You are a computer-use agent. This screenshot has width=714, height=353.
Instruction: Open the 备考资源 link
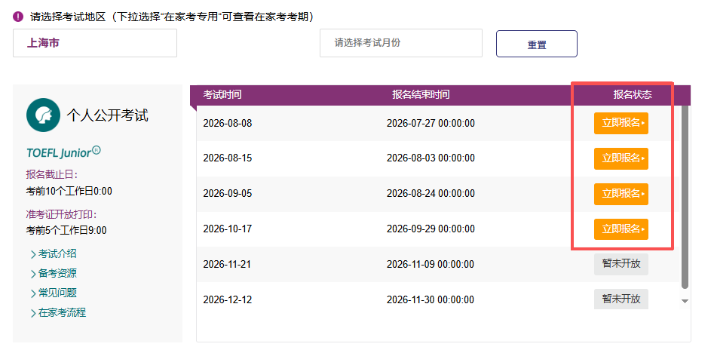coord(57,273)
